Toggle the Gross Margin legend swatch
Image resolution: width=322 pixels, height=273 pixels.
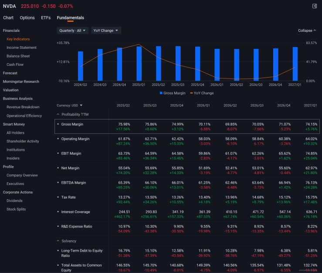[x=161, y=93]
